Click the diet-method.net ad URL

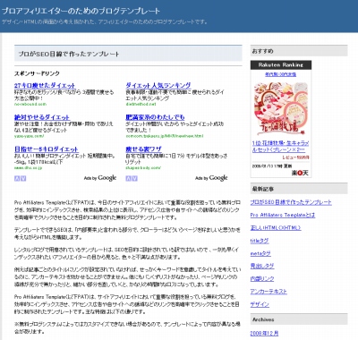pyautogui.click(x=141, y=104)
